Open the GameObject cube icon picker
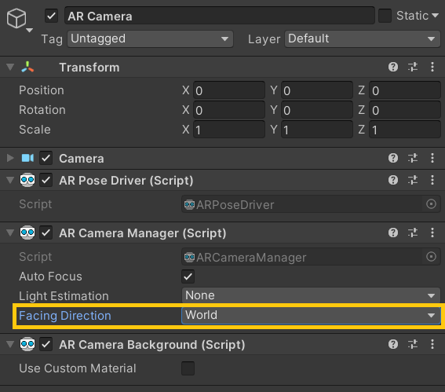The height and width of the screenshot is (392, 445). pos(19,20)
